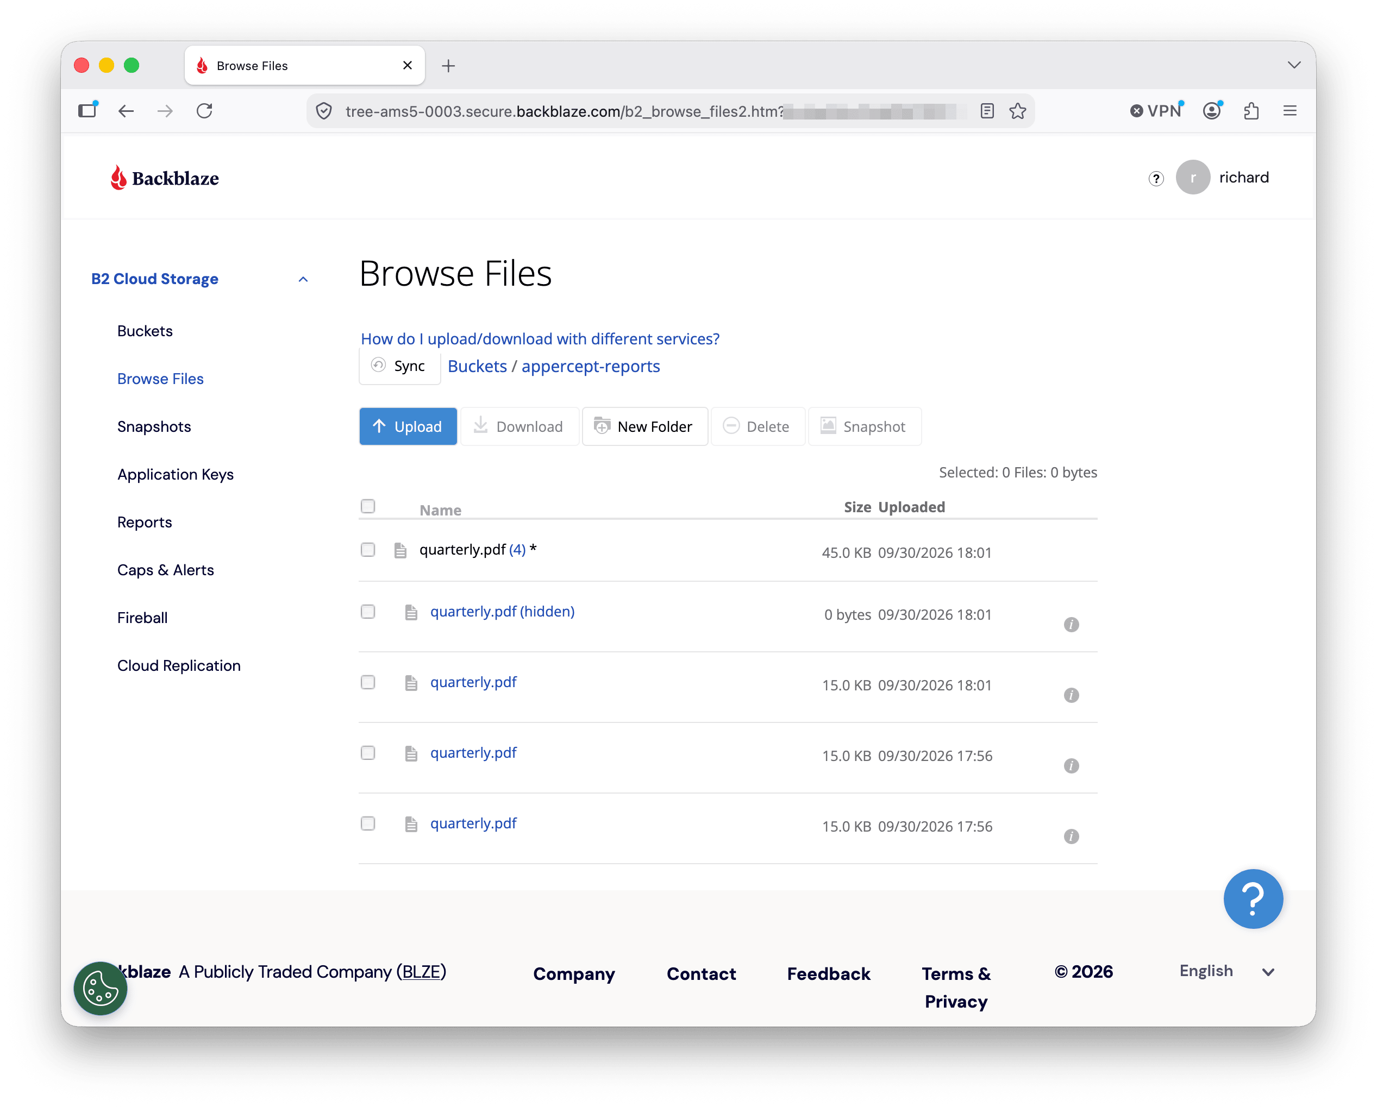Viewport: 1377px width, 1107px height.
Task: Show info for quarterly.pdf (hidden)
Action: coord(1071,624)
